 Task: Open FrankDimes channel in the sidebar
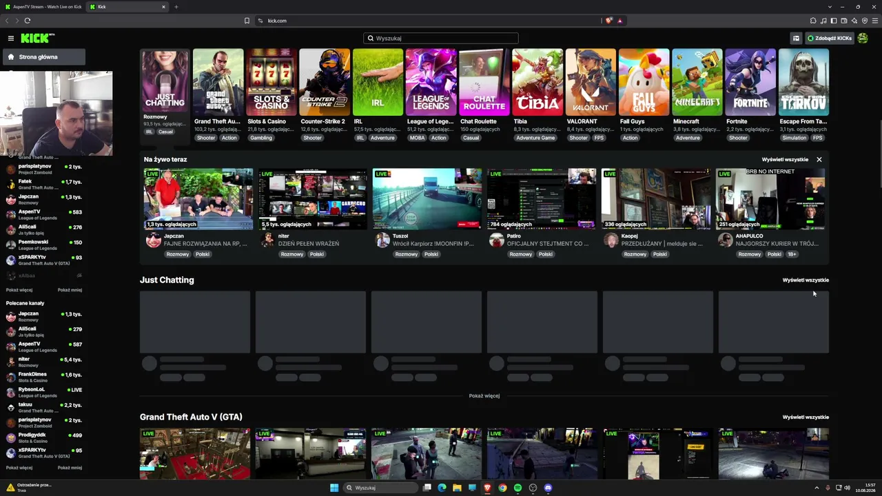(44, 377)
